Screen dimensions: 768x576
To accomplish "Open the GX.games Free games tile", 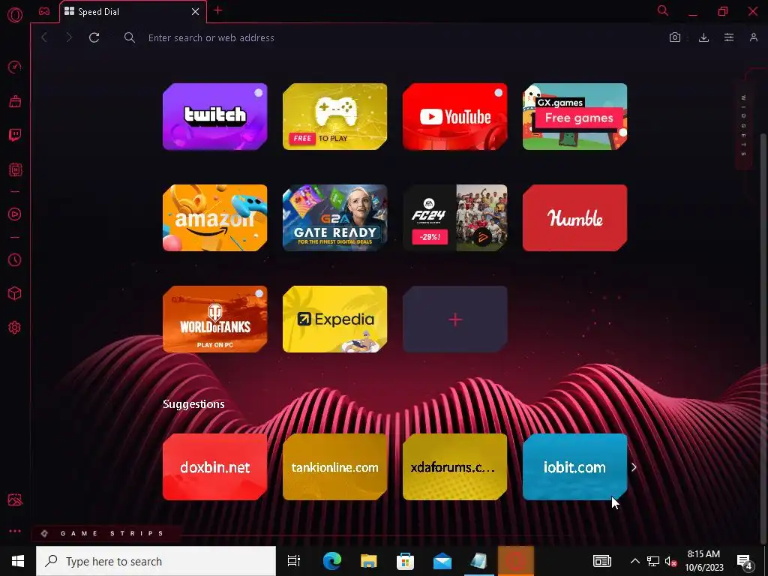I will point(575,116).
